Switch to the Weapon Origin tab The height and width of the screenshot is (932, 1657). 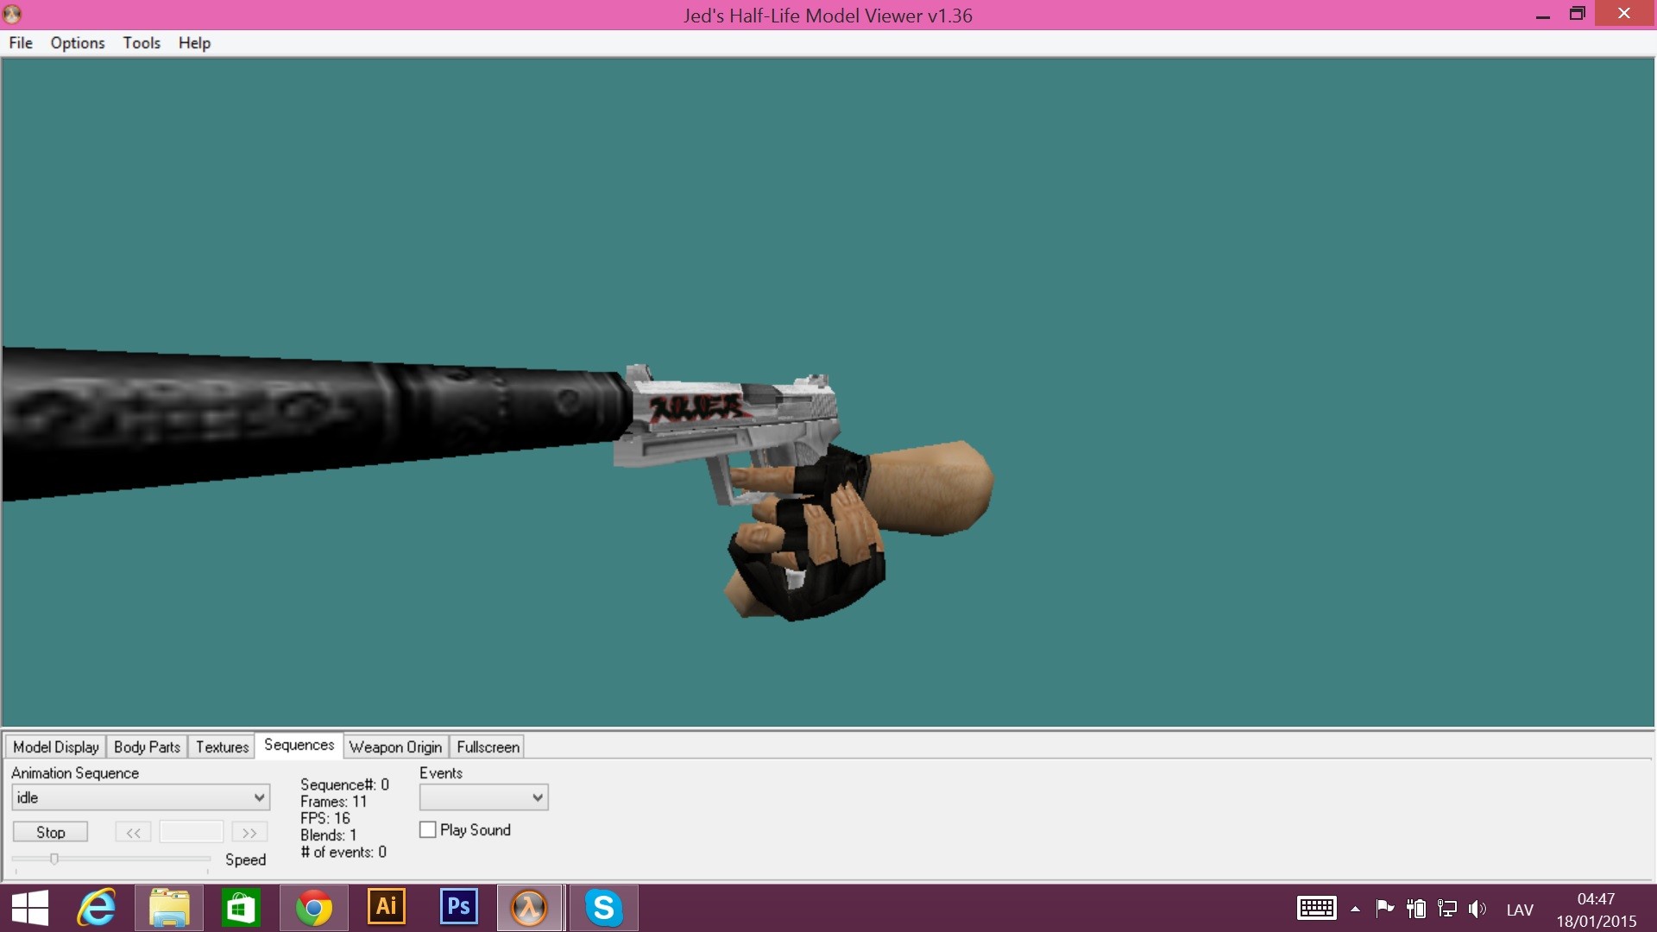click(395, 746)
